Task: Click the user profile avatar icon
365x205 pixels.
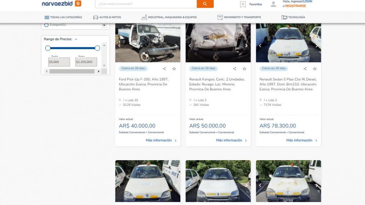Action: pos(273,4)
